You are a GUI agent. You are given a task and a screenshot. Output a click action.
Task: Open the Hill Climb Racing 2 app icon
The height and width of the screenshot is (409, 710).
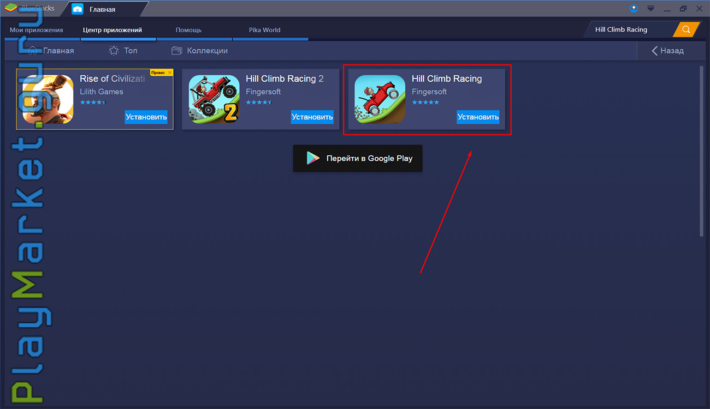point(214,99)
